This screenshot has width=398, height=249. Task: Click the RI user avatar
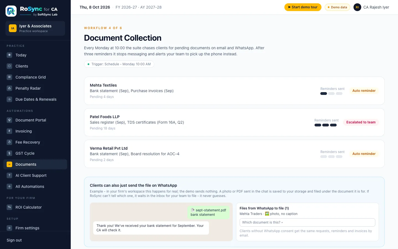[357, 7]
